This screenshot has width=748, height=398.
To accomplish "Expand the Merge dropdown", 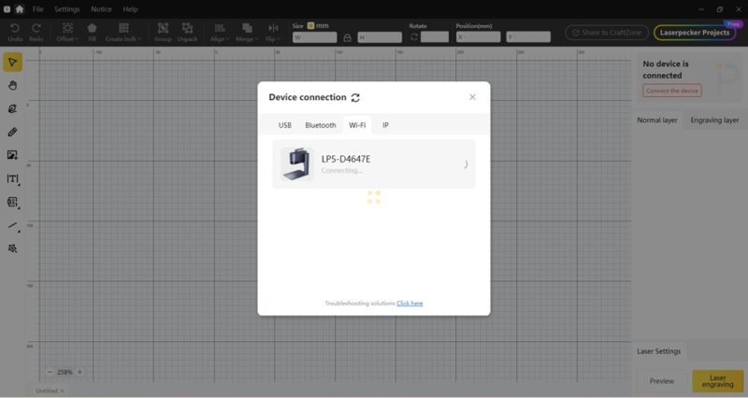I will pyautogui.click(x=247, y=33).
